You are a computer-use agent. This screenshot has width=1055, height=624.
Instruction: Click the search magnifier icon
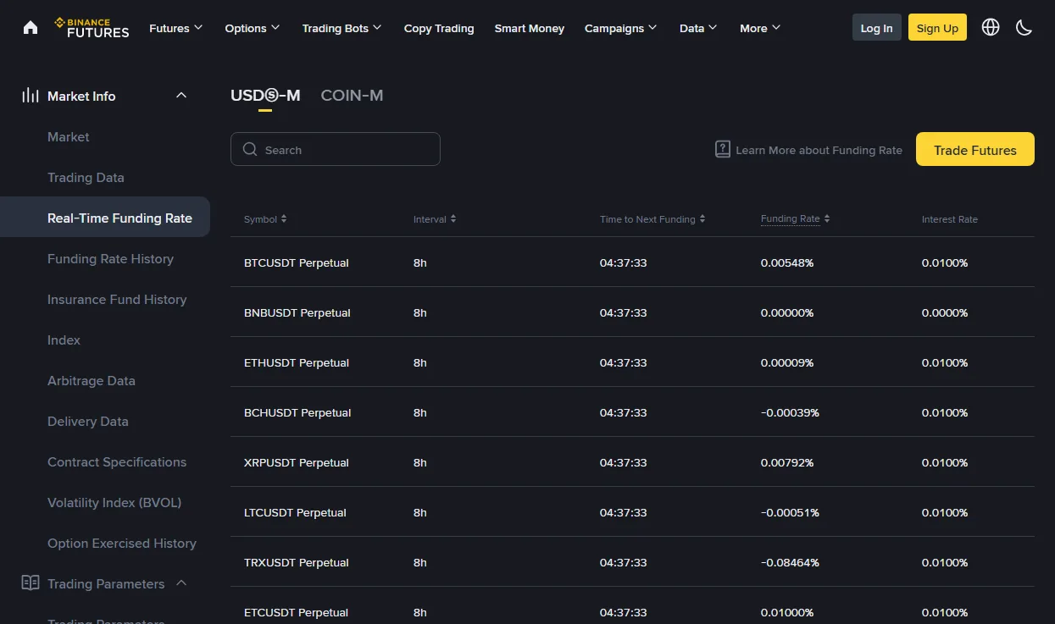(250, 149)
